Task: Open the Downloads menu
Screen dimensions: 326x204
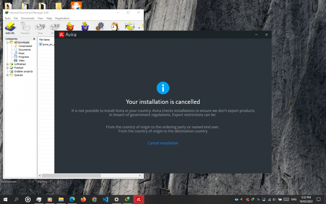Action: (x=28, y=18)
